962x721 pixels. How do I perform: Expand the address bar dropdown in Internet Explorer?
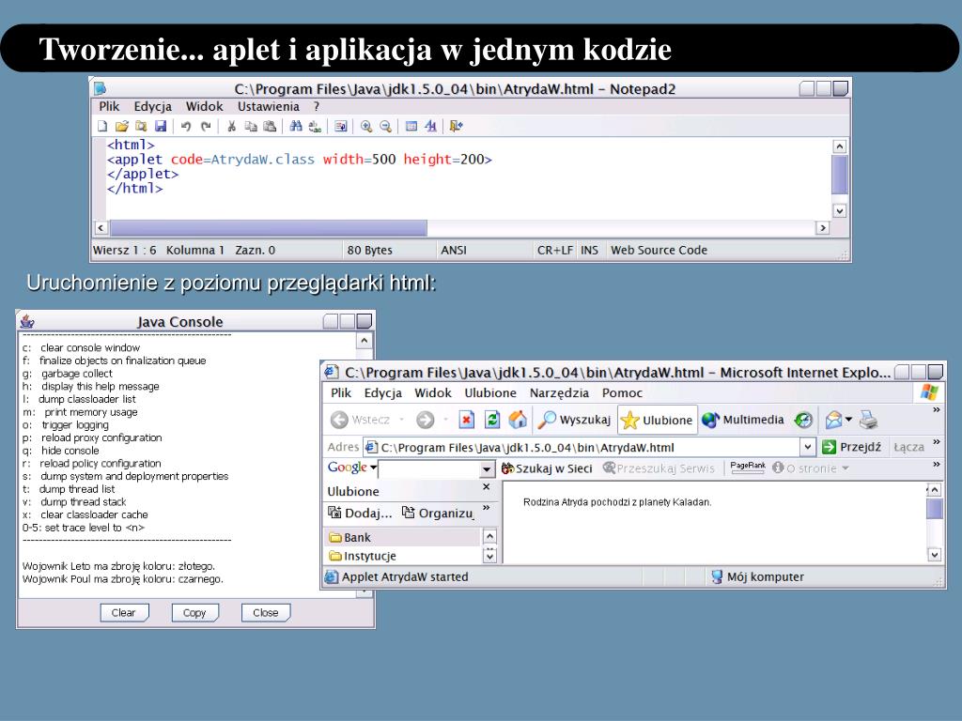tap(808, 448)
